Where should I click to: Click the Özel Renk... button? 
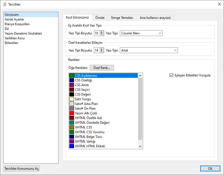[x=102, y=68]
